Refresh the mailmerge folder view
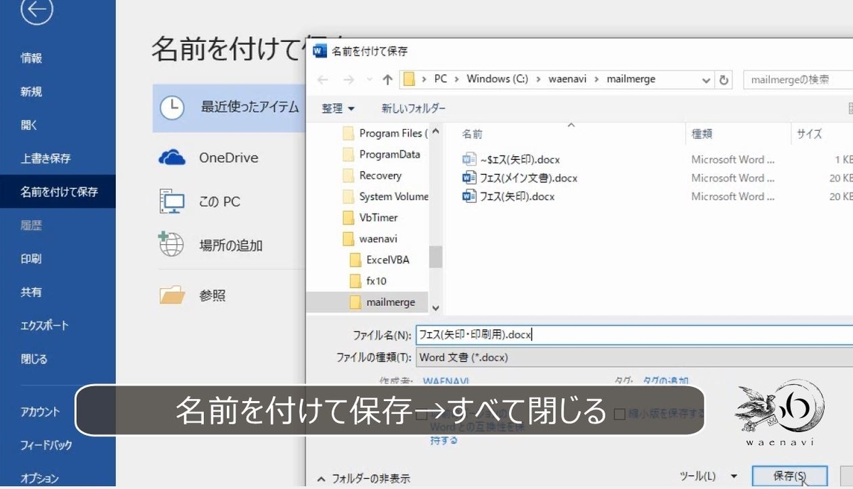This screenshot has height=489, width=853. pyautogui.click(x=725, y=79)
